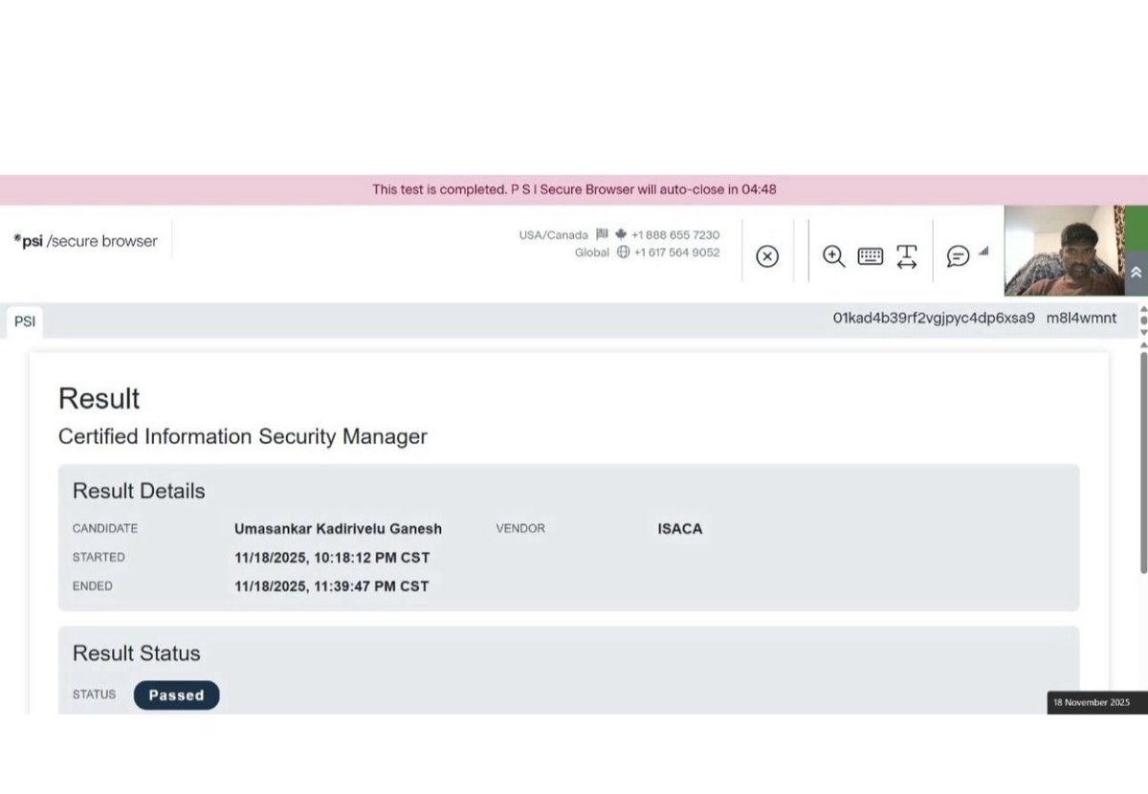The image size is (1148, 794).
Task: Click the auto-close countdown banner
Action: point(574,189)
